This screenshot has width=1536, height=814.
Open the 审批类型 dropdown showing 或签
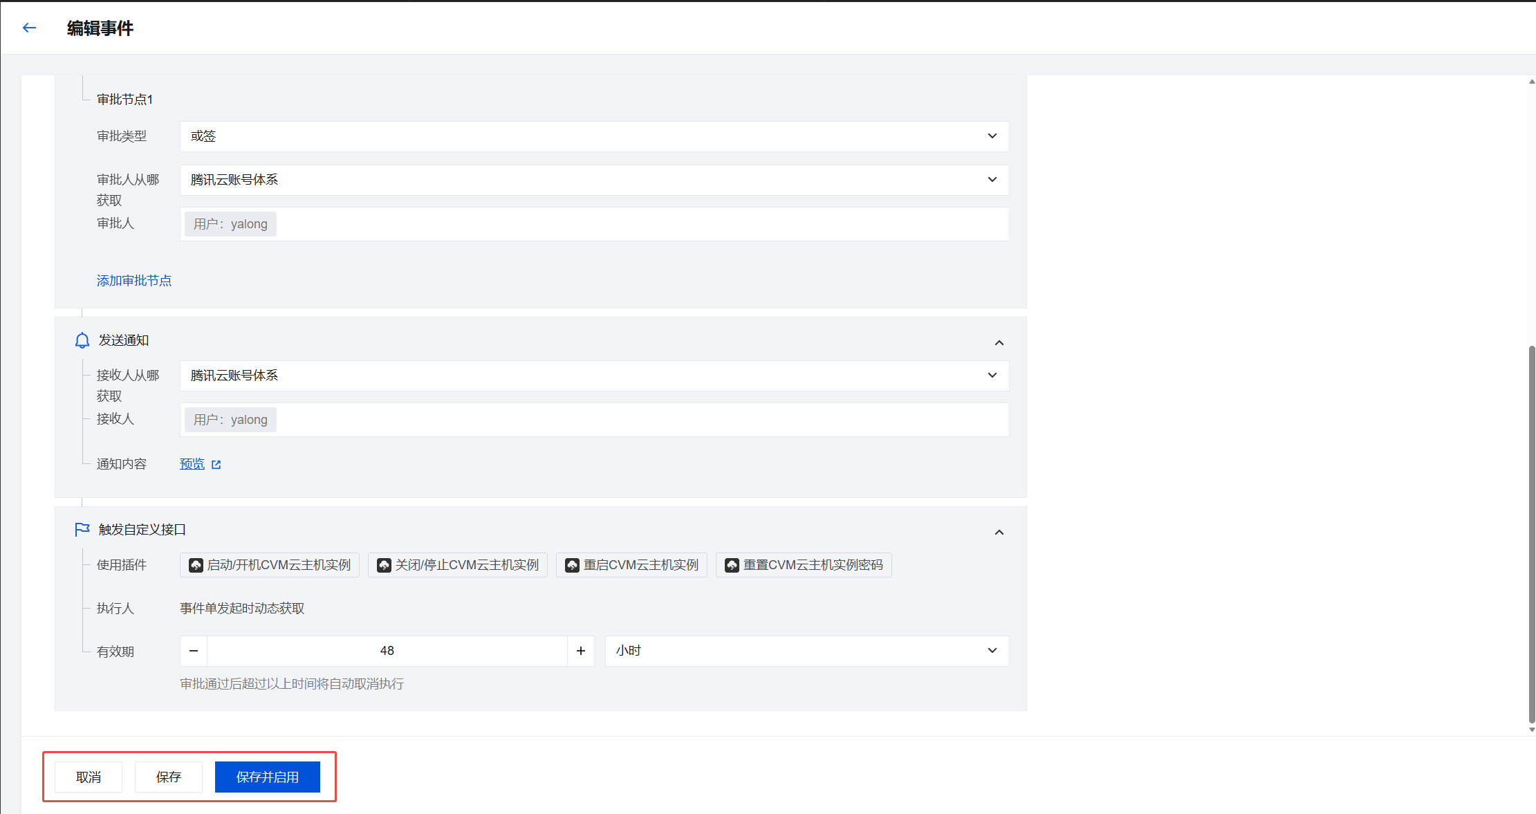[593, 136]
